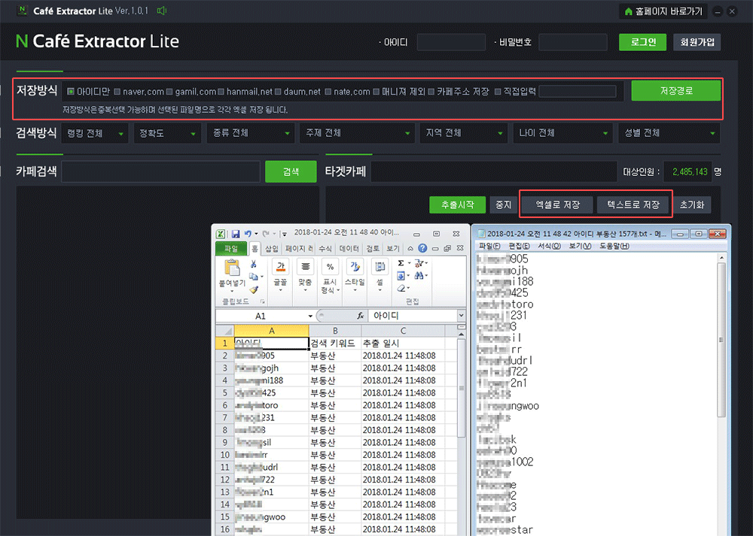753x536 pixels.
Task: Open the 종류 전체 dropdown
Action: tap(251, 133)
